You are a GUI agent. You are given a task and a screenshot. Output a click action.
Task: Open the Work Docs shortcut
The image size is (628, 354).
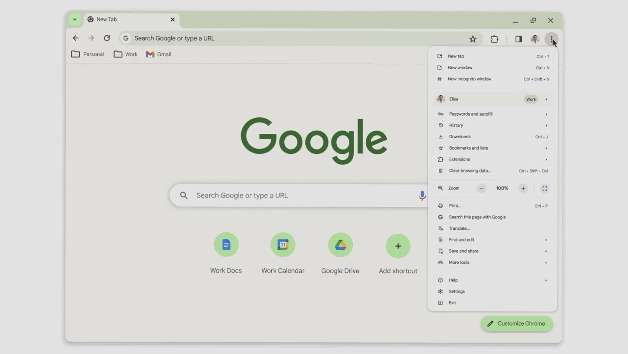[x=226, y=245]
